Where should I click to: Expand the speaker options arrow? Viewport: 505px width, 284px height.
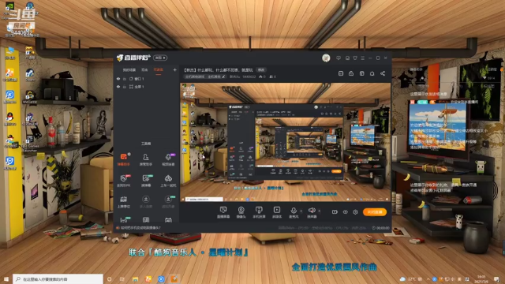(319, 211)
